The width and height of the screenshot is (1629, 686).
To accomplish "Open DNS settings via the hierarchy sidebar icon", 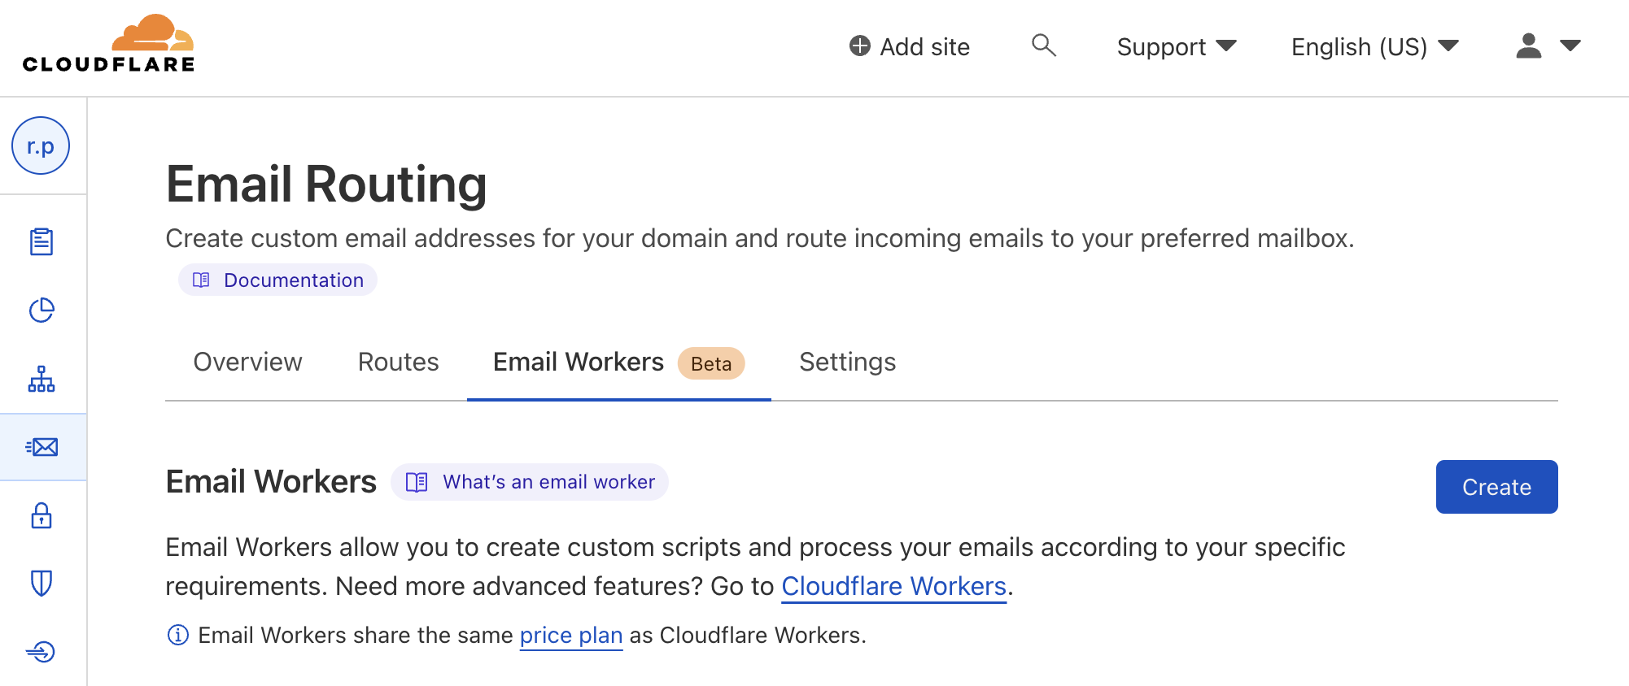I will pos(42,379).
